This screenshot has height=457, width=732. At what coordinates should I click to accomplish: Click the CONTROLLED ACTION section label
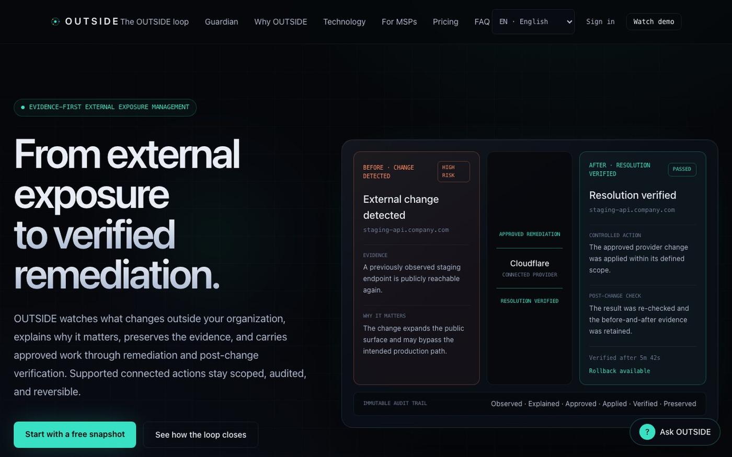(615, 236)
